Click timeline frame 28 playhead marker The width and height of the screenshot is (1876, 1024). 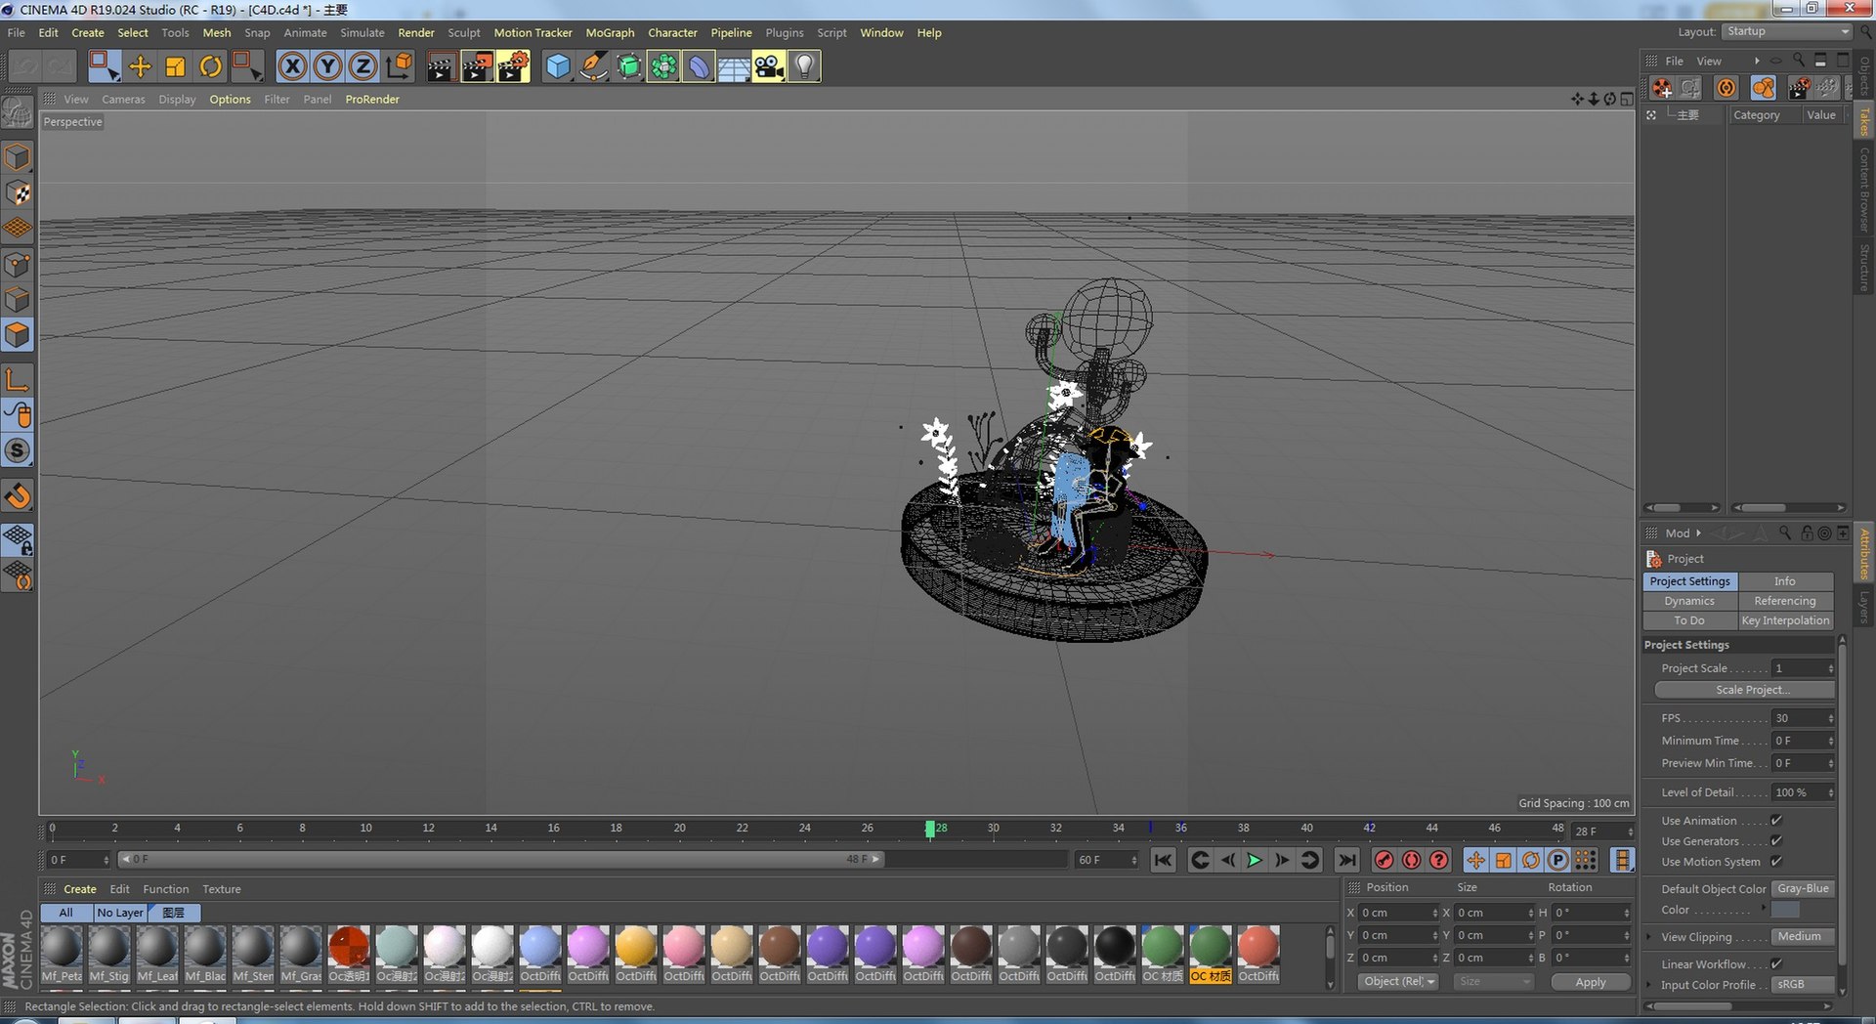[930, 829]
